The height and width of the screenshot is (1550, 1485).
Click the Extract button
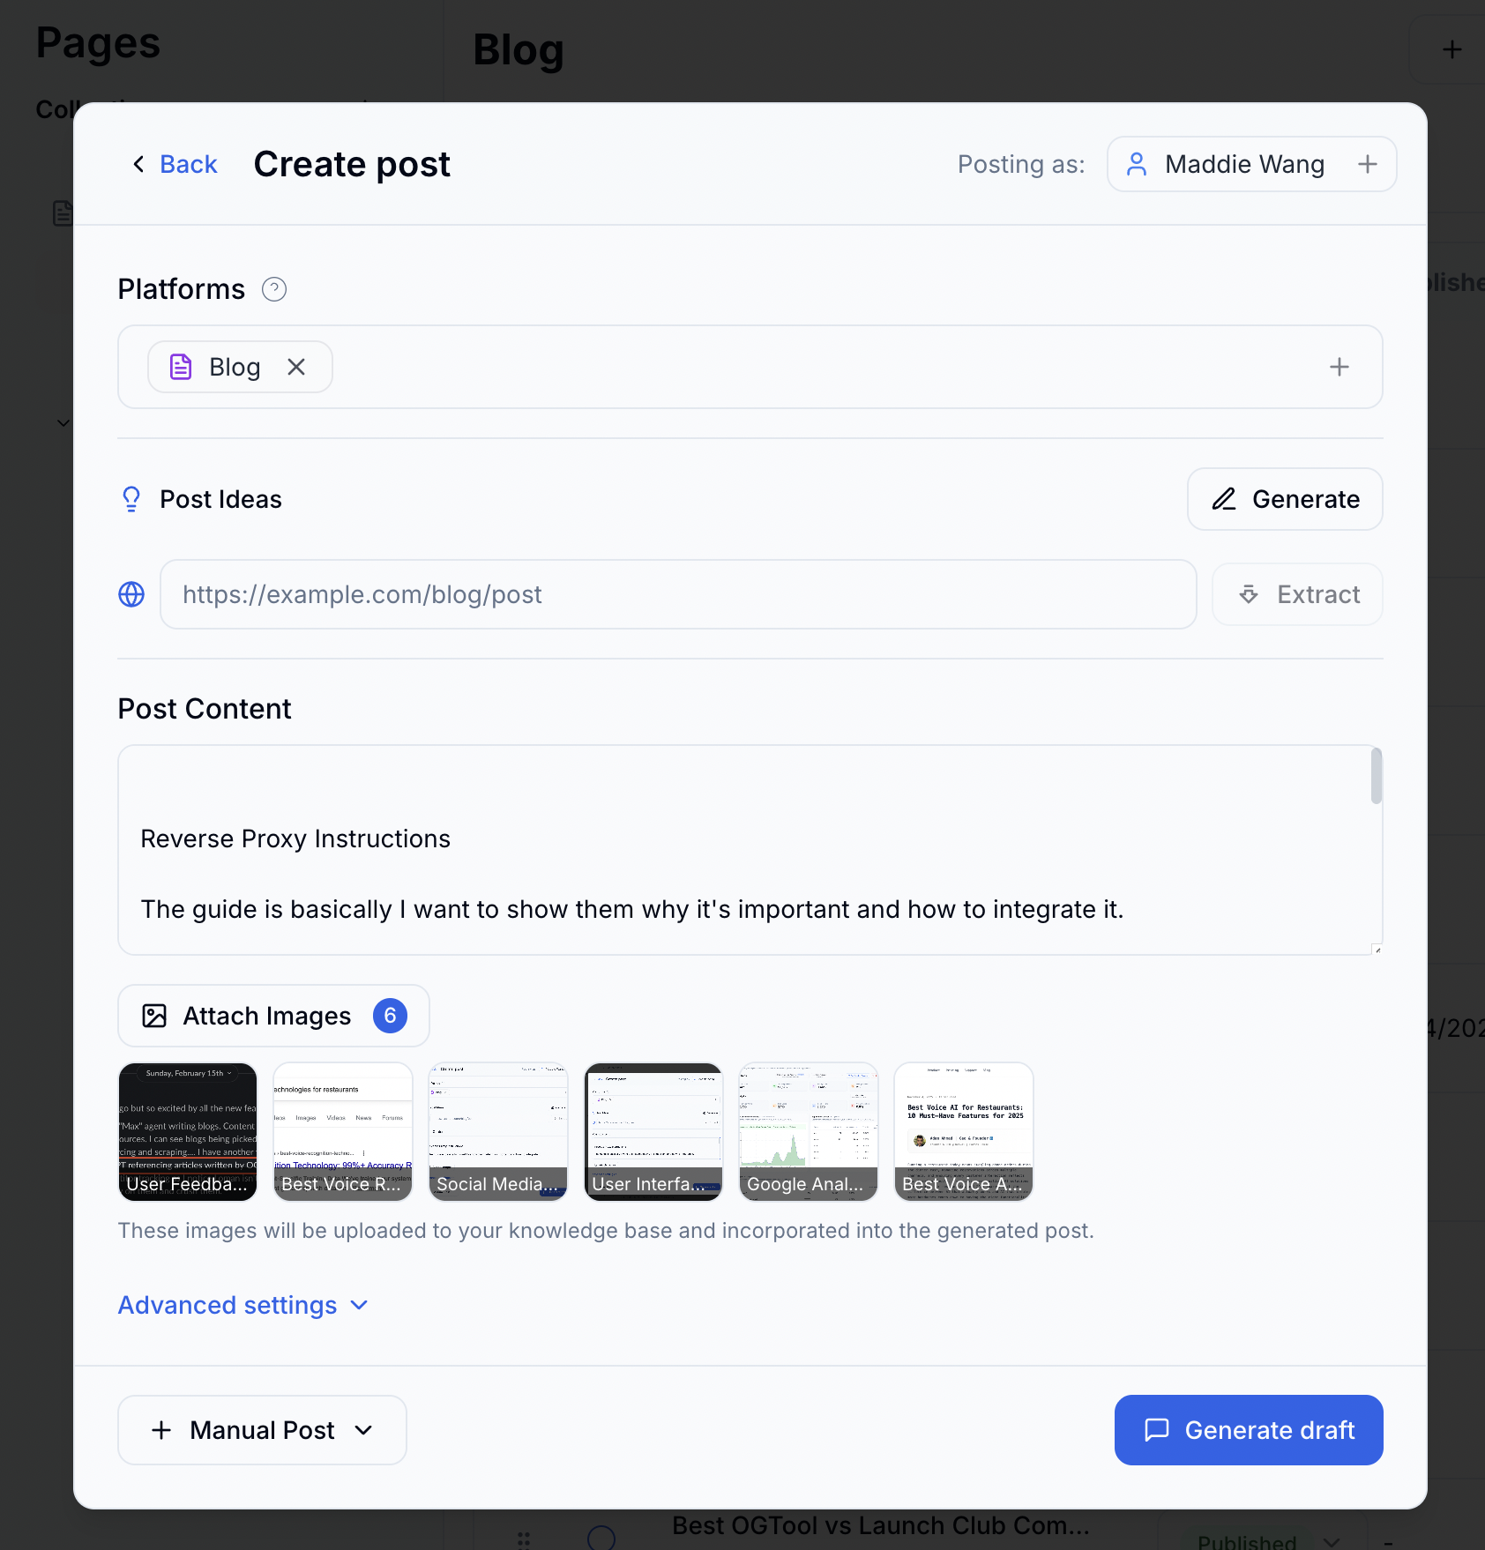1297,594
